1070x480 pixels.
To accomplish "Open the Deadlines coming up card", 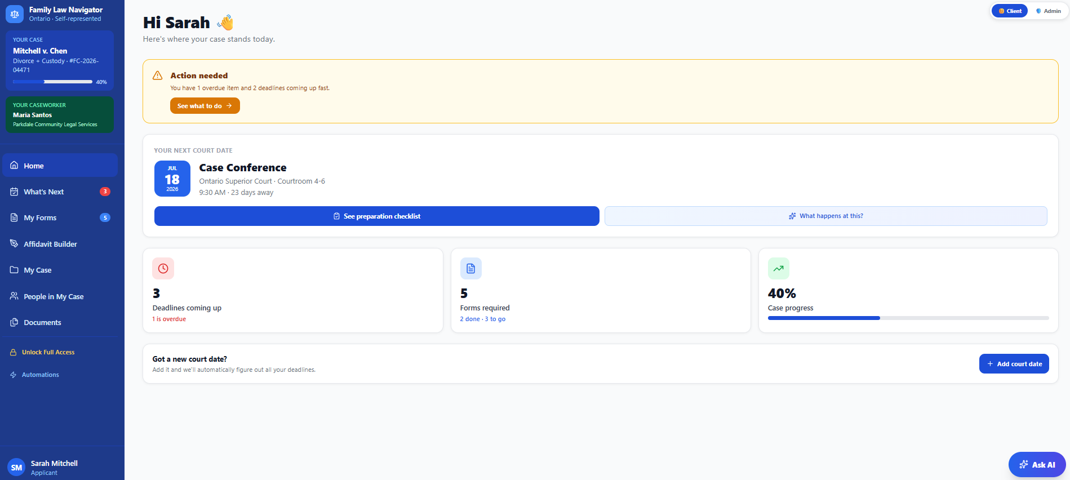I will (293, 291).
